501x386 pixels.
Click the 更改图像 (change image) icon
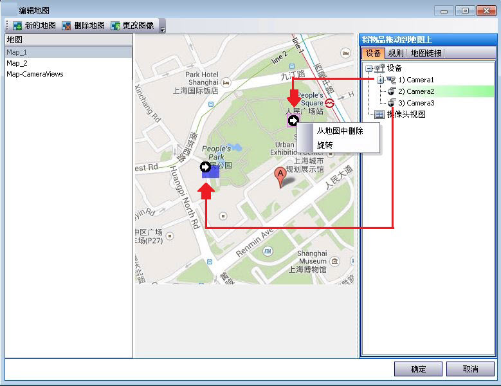[115, 26]
